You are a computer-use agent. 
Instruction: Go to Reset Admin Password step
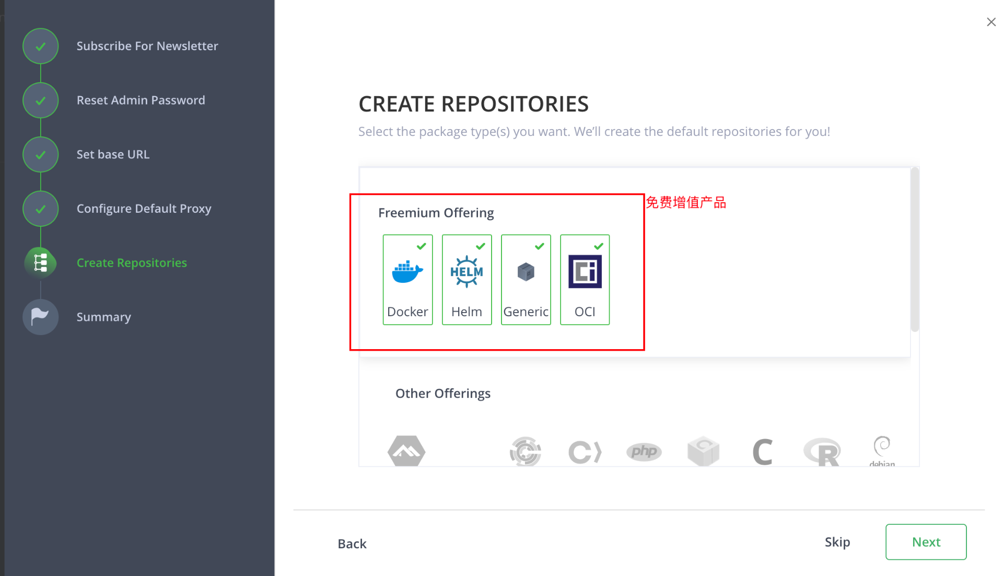point(141,100)
